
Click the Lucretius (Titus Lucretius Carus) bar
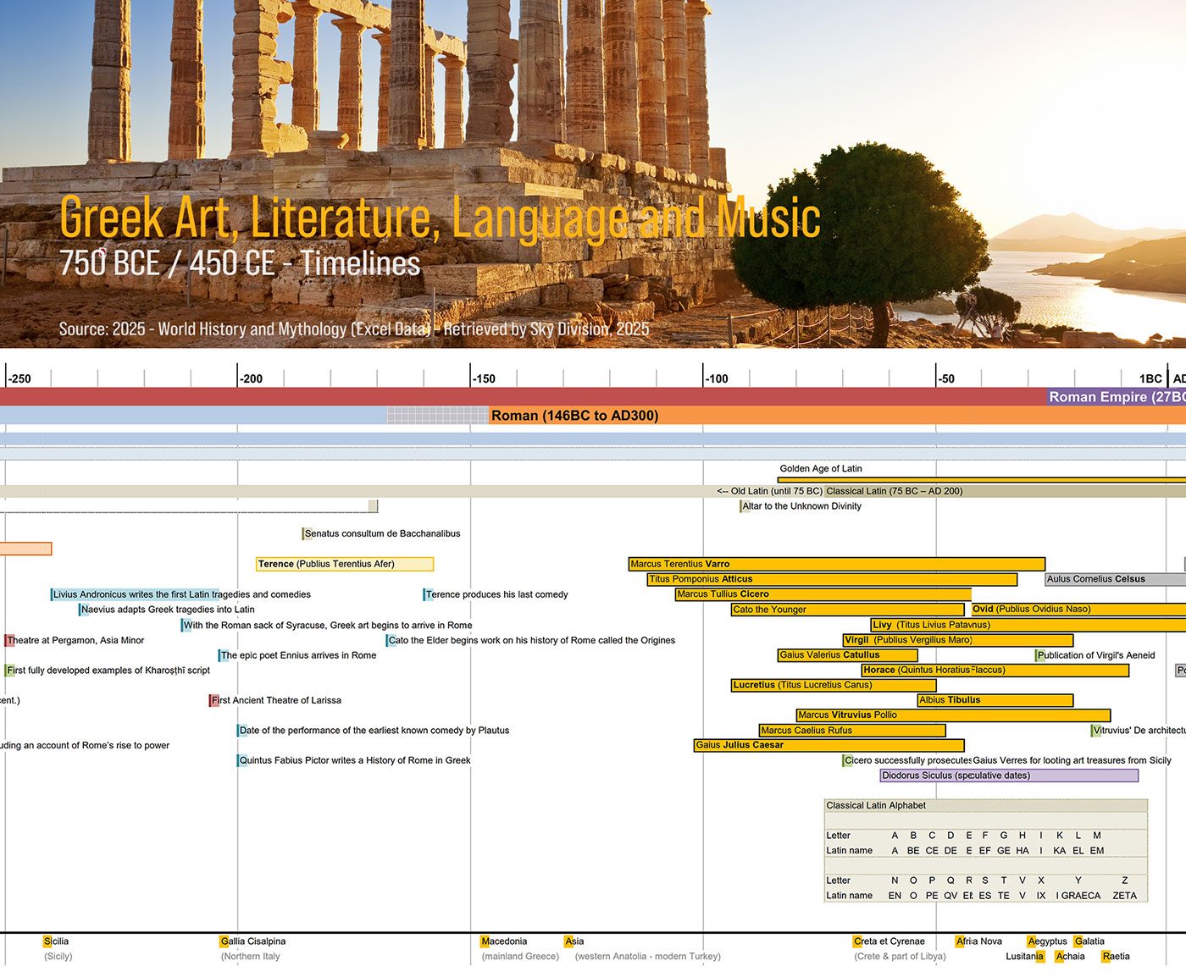point(833,685)
